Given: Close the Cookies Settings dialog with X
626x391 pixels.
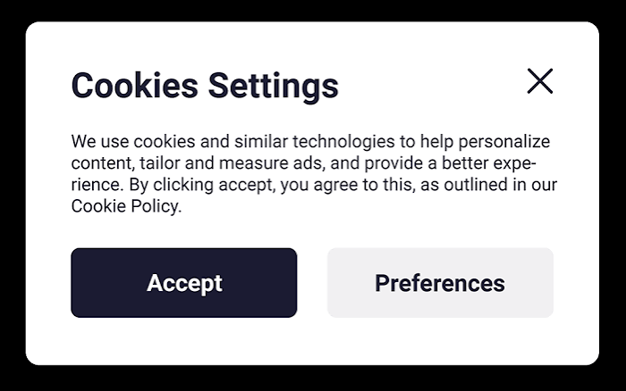Looking at the screenshot, I should click(x=540, y=81).
